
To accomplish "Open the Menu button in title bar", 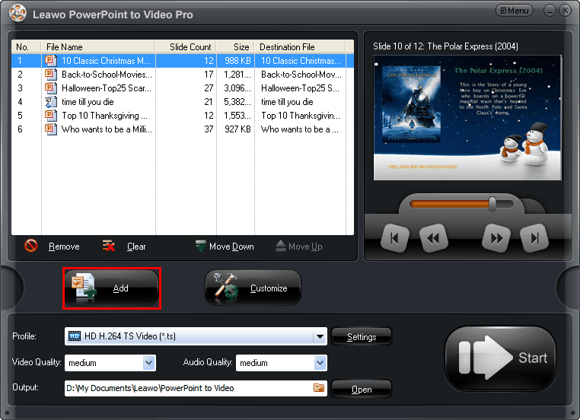I will tap(514, 11).
